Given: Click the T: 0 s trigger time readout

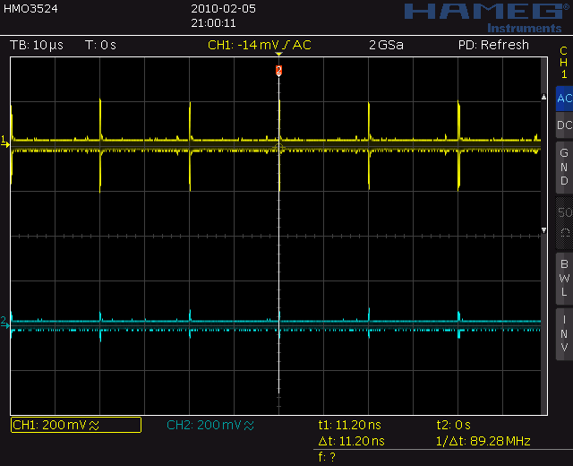Looking at the screenshot, I should click(100, 45).
